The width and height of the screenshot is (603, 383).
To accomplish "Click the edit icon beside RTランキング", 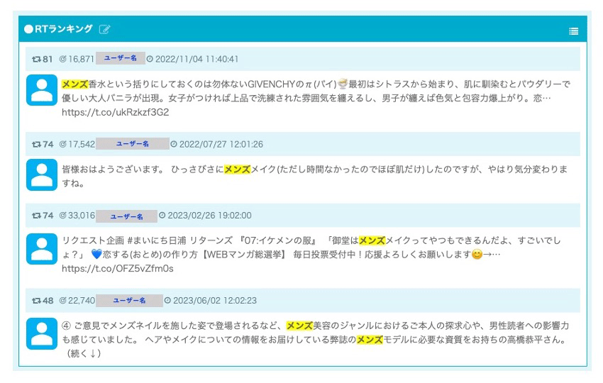I will [x=105, y=30].
